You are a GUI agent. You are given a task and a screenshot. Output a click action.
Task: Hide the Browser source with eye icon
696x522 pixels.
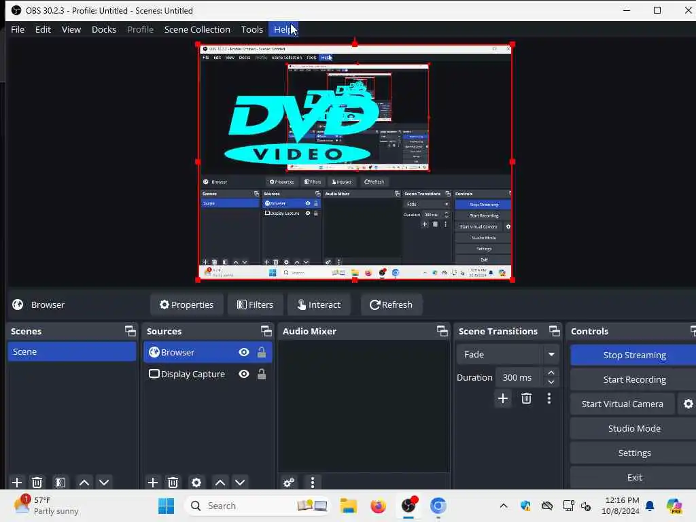244,352
